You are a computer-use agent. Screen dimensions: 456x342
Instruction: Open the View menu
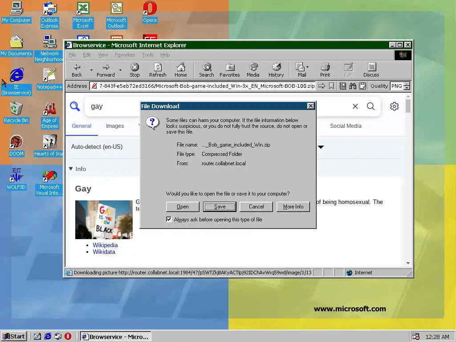(x=103, y=55)
